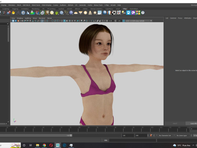
Task: Open the Attribute Editor Selected menu
Action: 173,18
